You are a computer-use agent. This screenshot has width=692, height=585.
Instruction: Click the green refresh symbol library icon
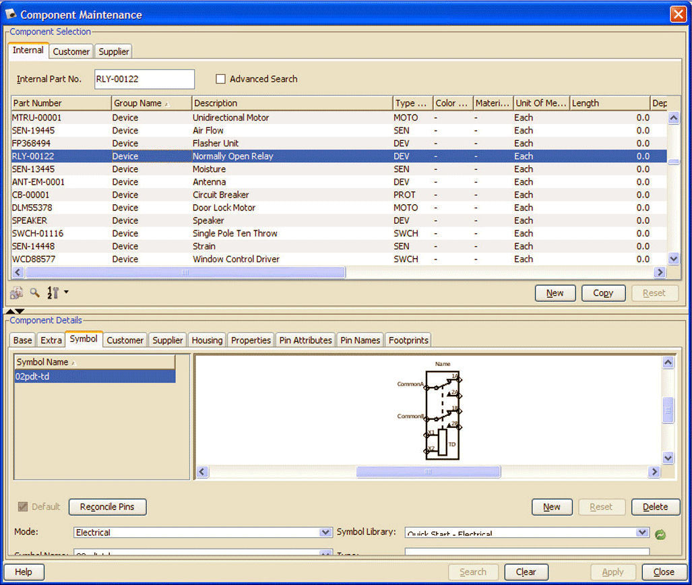point(660,534)
